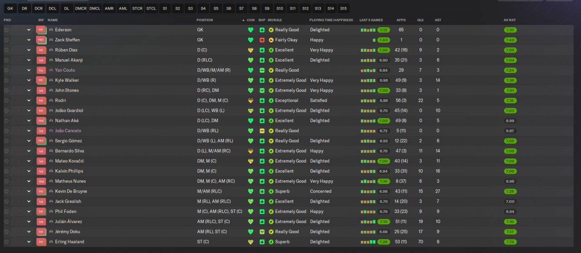The image size is (581, 253).
Task: Select the DCR position slot tab
Action: tap(39, 8)
